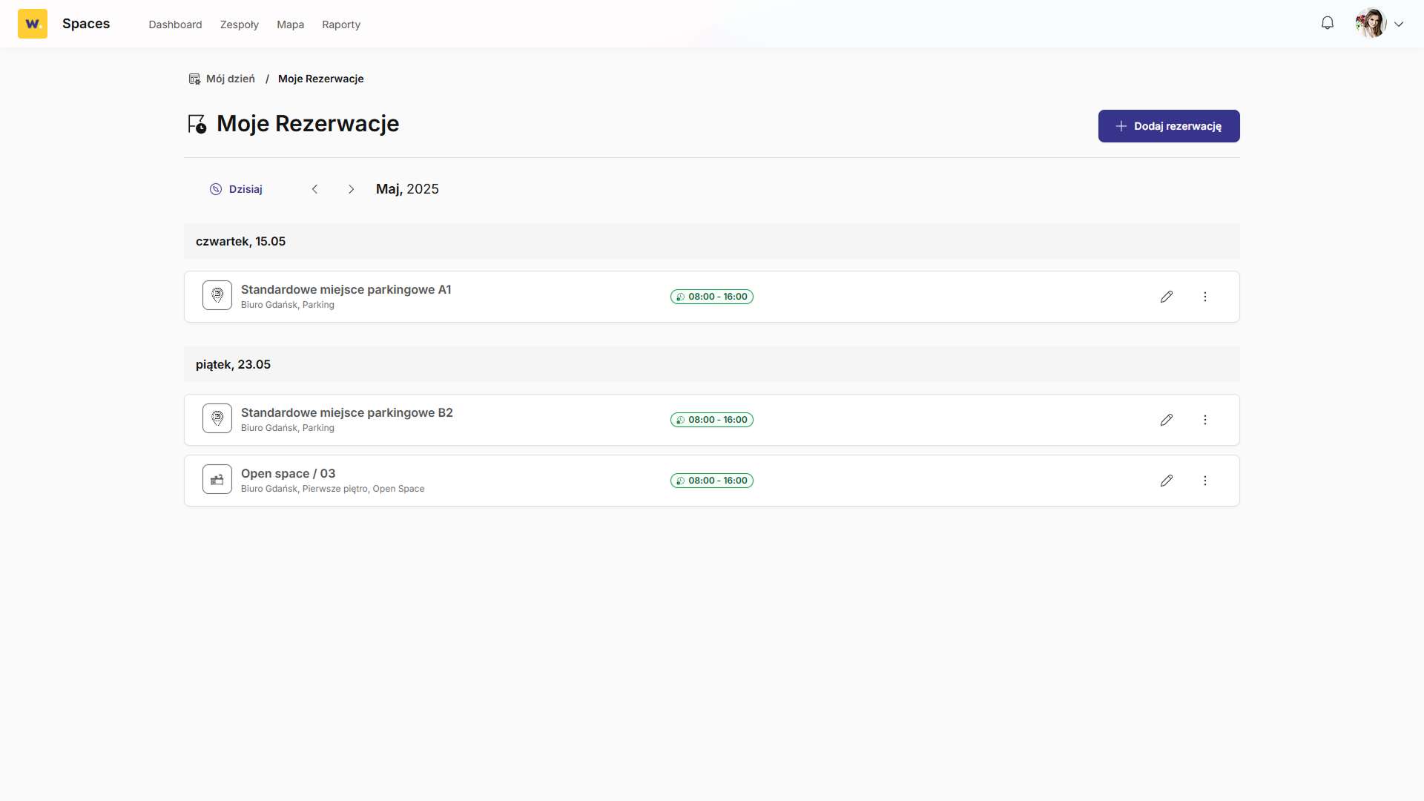Open more options for parkingowe B2

(x=1205, y=420)
